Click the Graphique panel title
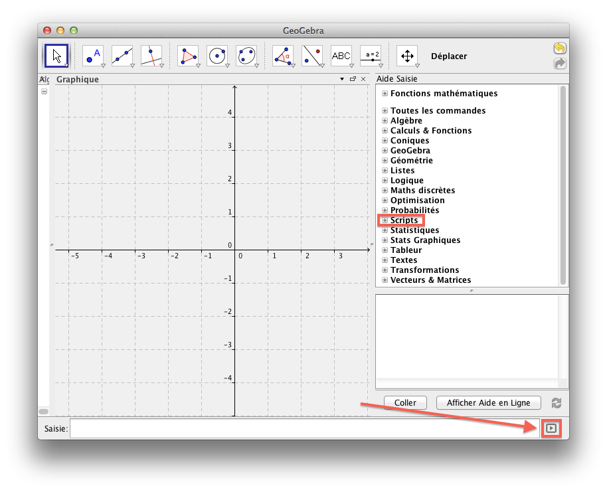 coord(78,80)
